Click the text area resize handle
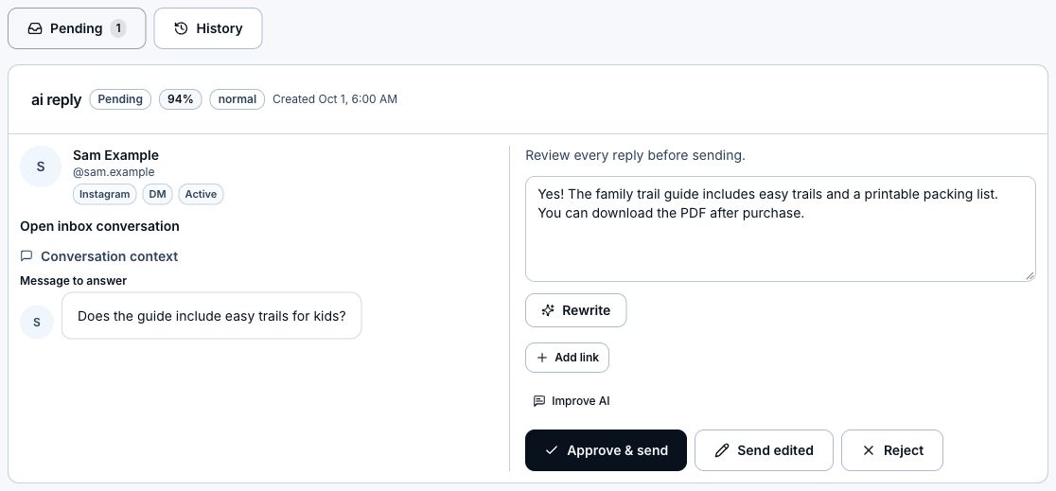The height and width of the screenshot is (491, 1056). coord(1030,275)
